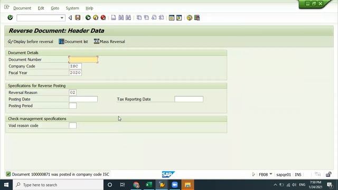Click the Last Page icon
338x190 pixels.
coord(161,17)
